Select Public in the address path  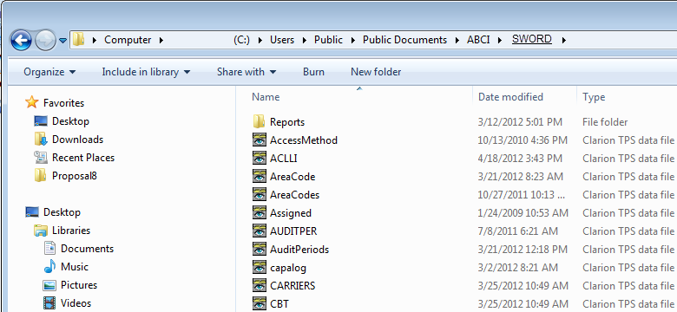click(x=328, y=40)
